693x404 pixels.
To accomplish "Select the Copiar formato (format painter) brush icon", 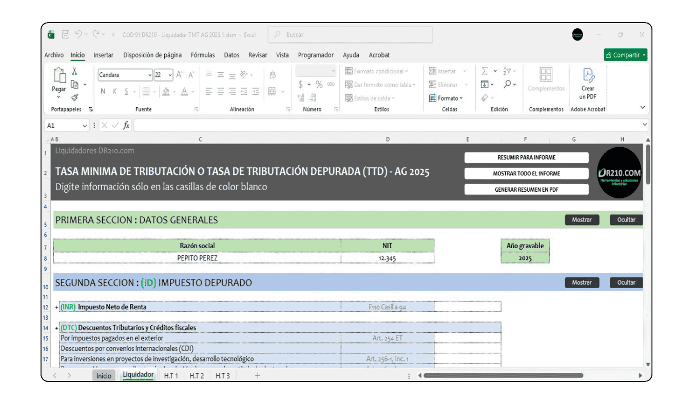I will click(x=75, y=98).
